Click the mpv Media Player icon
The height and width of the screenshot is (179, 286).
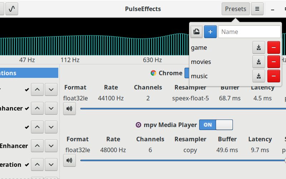pos(138,125)
